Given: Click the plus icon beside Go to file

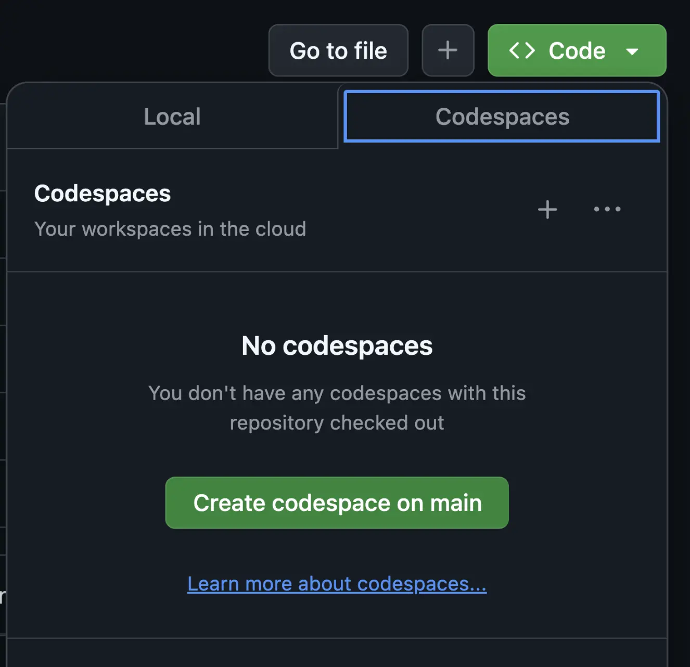Looking at the screenshot, I should pyautogui.click(x=448, y=50).
